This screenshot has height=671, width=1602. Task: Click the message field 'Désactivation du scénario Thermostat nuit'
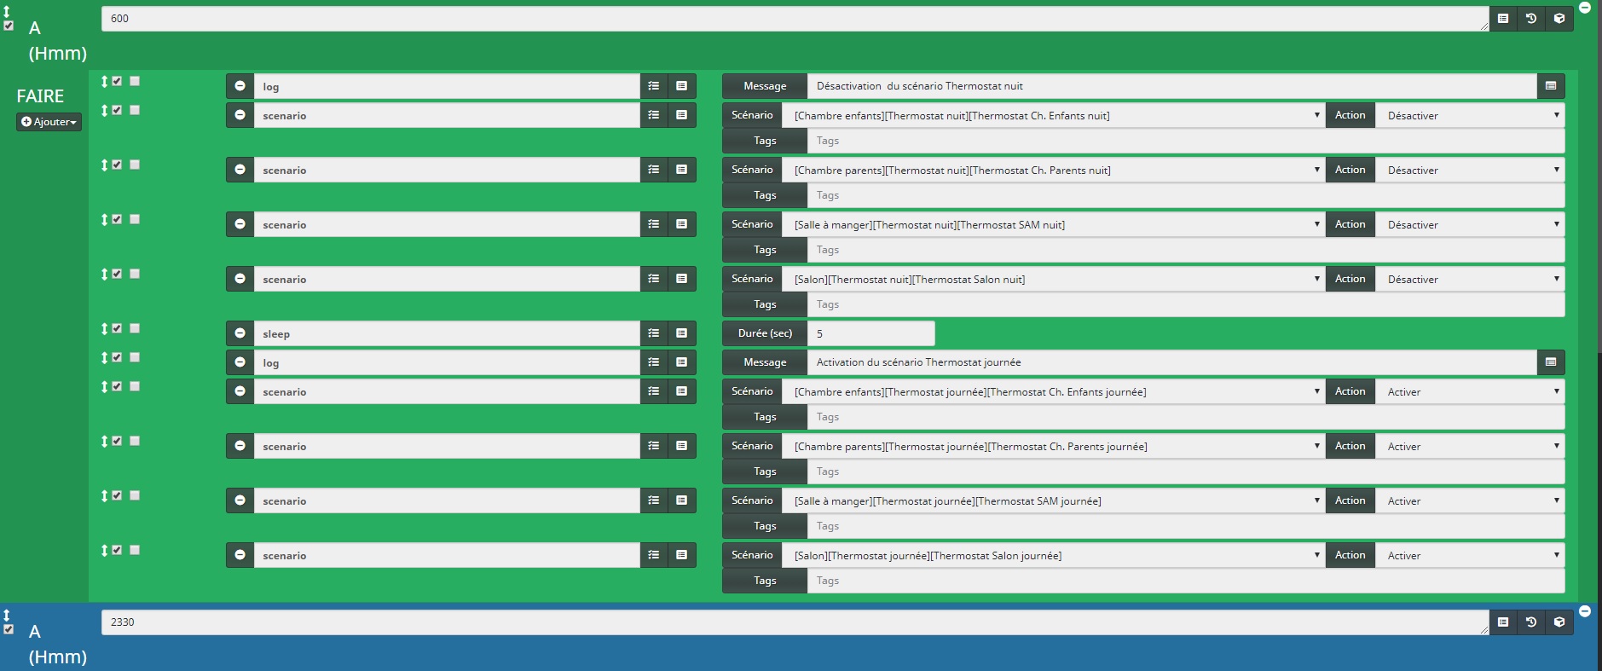coord(1172,86)
